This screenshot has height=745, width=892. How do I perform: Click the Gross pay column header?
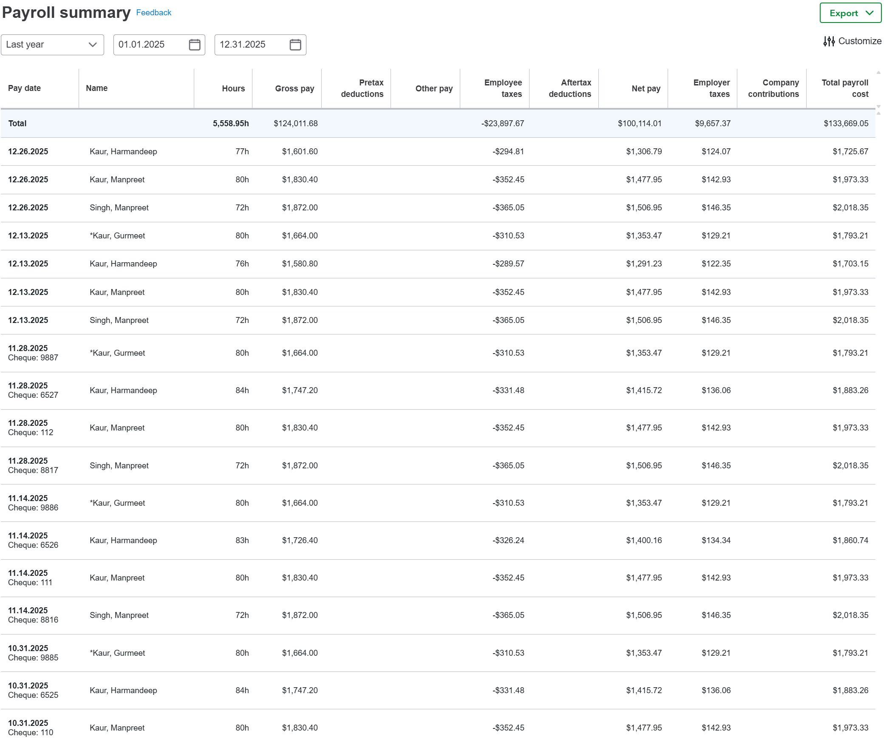(x=294, y=88)
